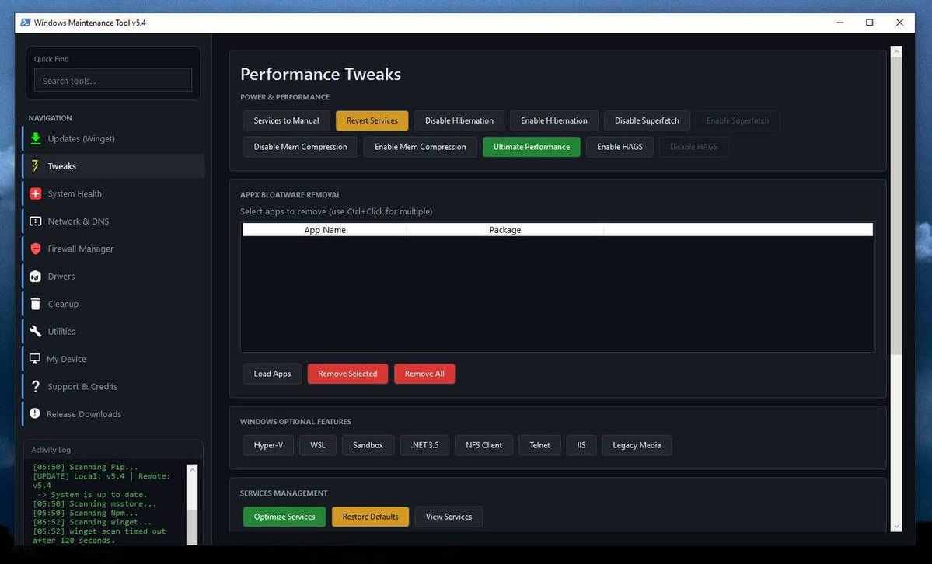The height and width of the screenshot is (564, 932).
Task: Toggle the WSL optional feature
Action: (318, 445)
